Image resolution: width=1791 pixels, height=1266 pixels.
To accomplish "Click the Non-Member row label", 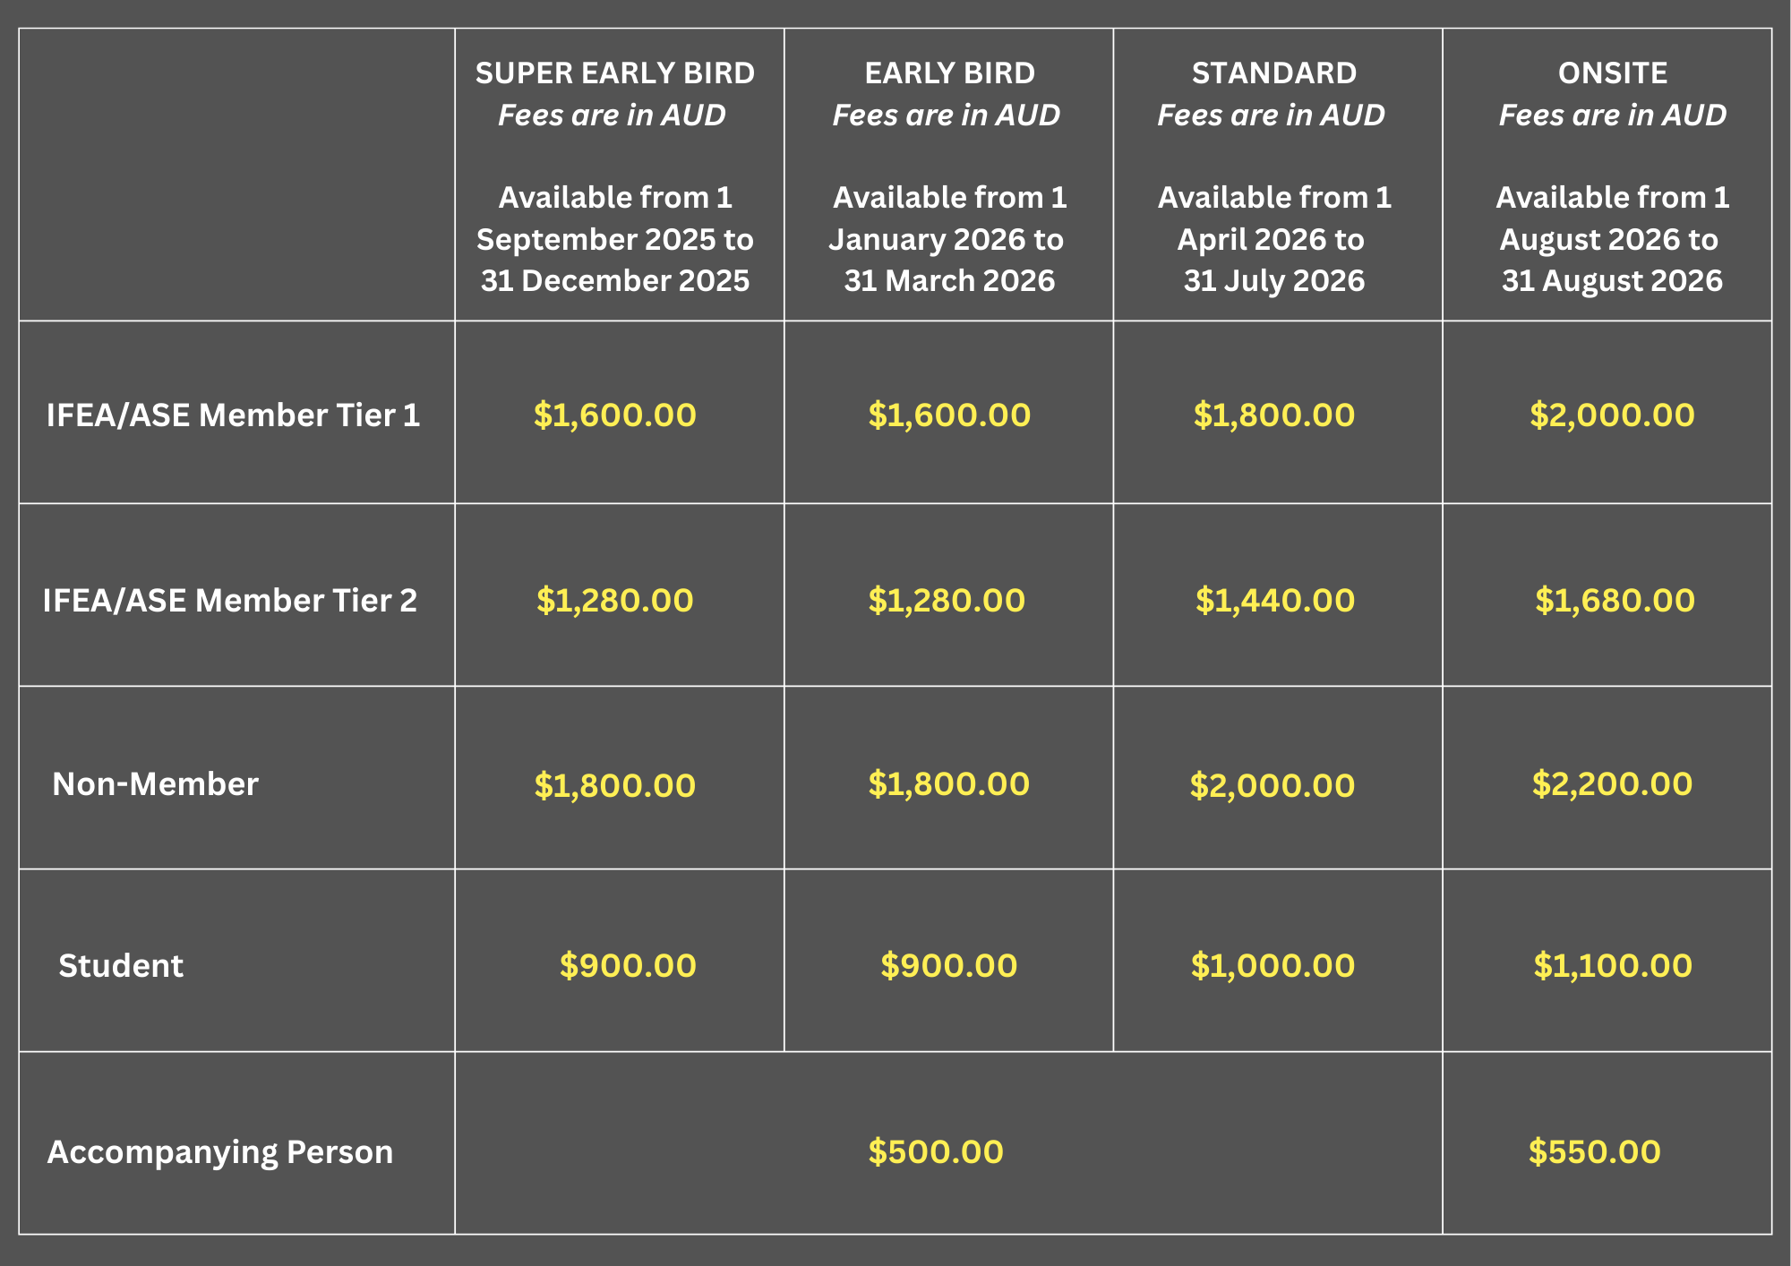I will [155, 784].
